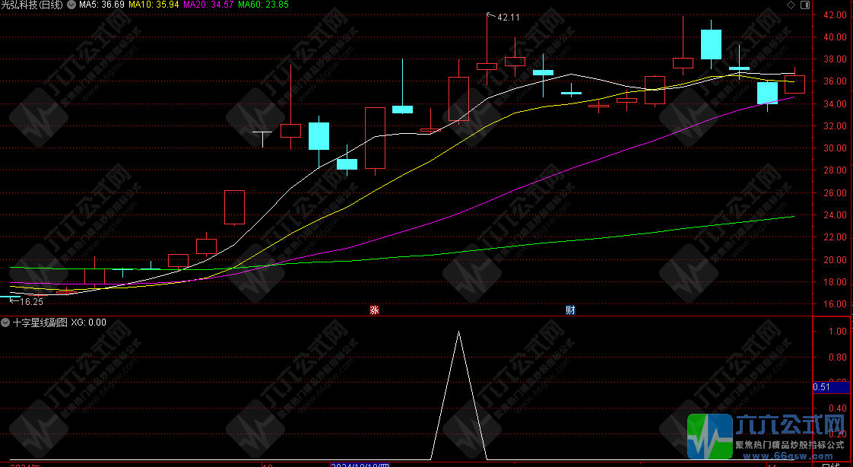This screenshot has width=853, height=467.
Task: Click the diamond icon at the chart's top-right
Action: (791, 5)
